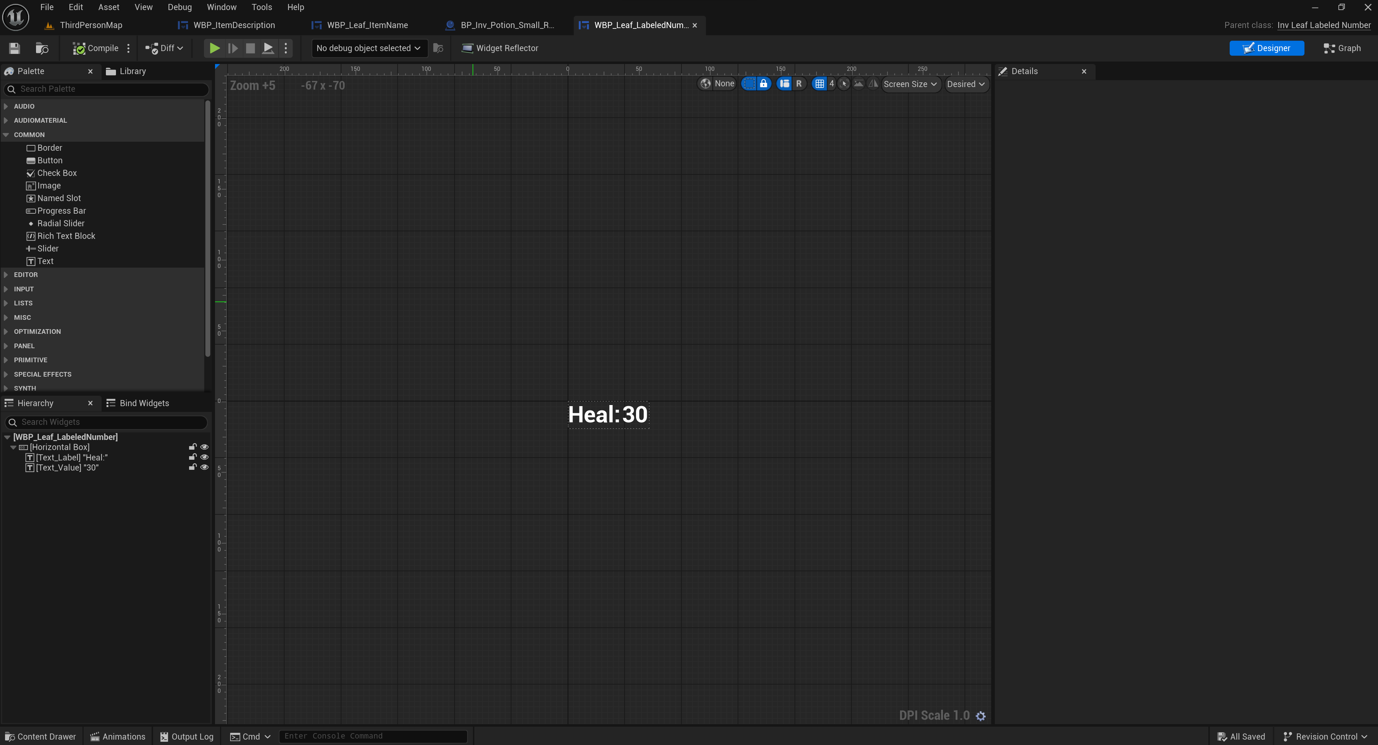Image resolution: width=1378 pixels, height=745 pixels.
Task: Open Inv Leaf Labeled Number parent class link
Action: tap(1324, 25)
